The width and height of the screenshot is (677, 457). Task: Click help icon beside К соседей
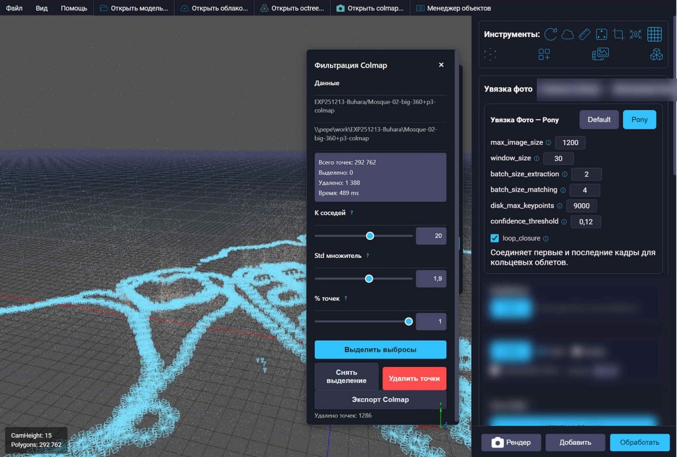coord(352,213)
